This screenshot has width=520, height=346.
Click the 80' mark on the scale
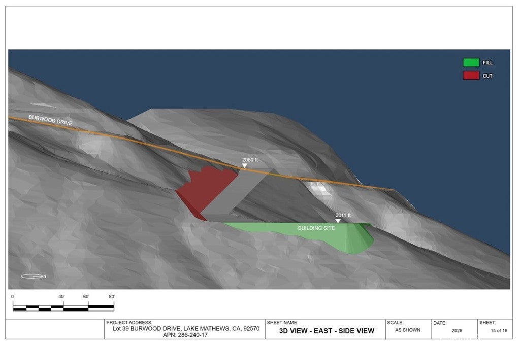[x=112, y=296]
